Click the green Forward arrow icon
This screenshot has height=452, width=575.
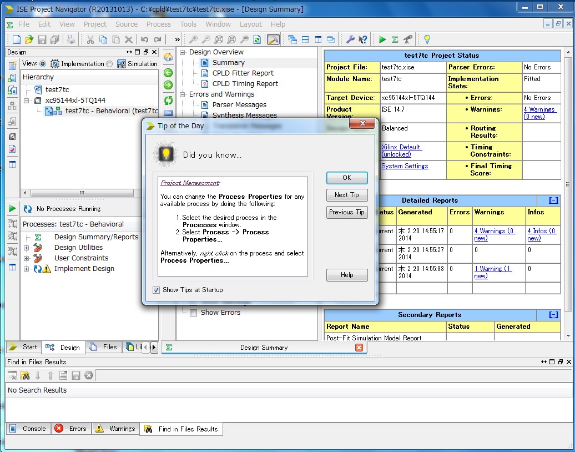pyautogui.click(x=168, y=85)
